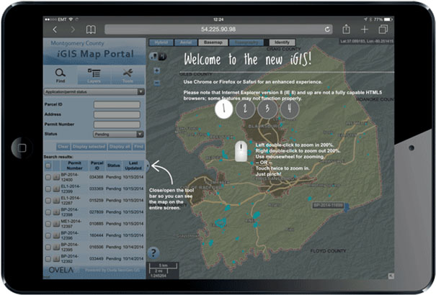Go back in Safari
The width and height of the screenshot is (436, 295).
pos(55,29)
